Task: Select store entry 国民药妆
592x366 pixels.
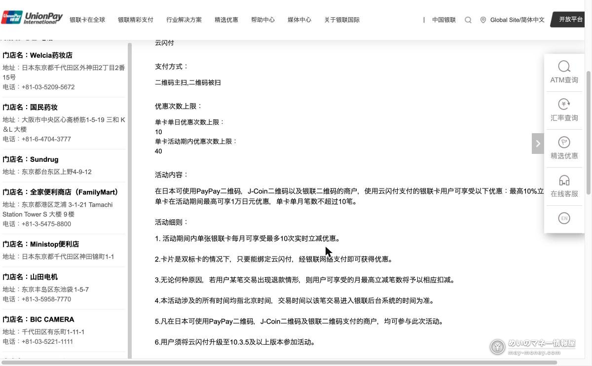Action: click(x=30, y=107)
